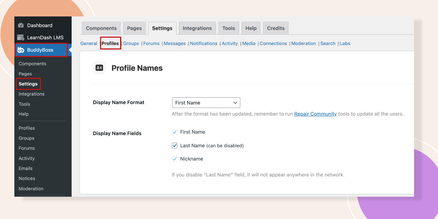Screen dimensions: 438x219
Task: Select the Profiles settings sub-link
Action: pos(110,44)
